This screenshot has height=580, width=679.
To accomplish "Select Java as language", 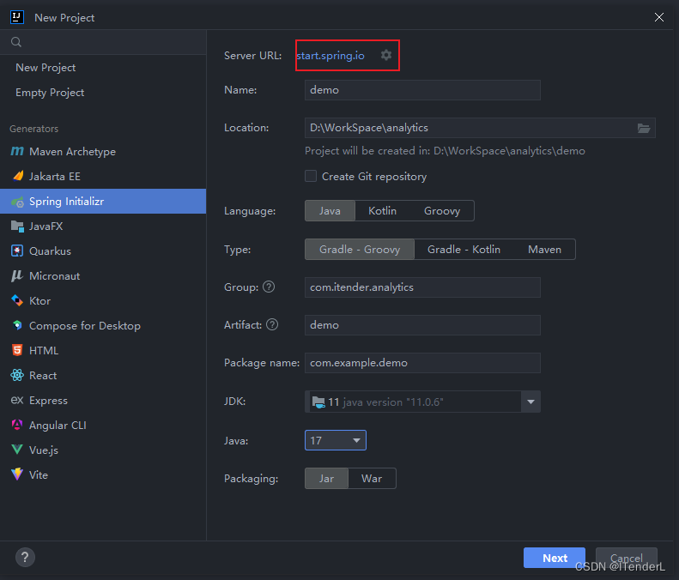I will click(x=330, y=211).
